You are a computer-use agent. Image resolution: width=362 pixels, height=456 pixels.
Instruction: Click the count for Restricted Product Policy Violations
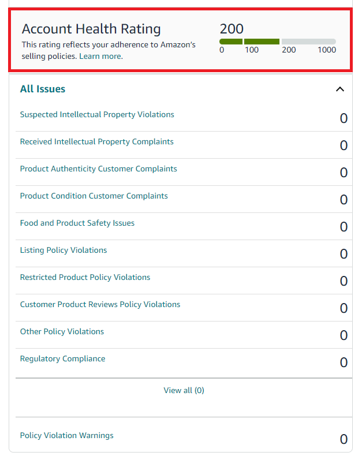pos(344,281)
